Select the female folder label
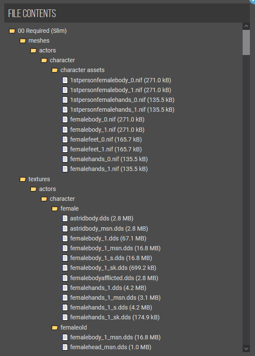 [x=70, y=208]
